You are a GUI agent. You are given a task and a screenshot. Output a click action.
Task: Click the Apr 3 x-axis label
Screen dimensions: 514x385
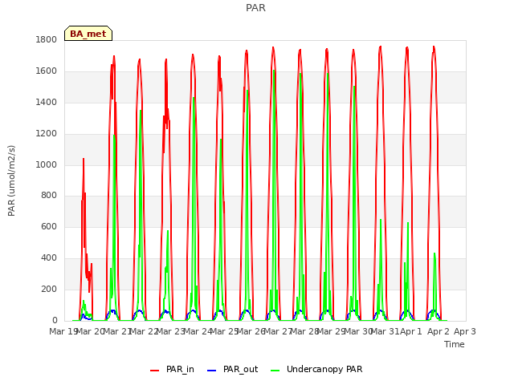point(465,331)
